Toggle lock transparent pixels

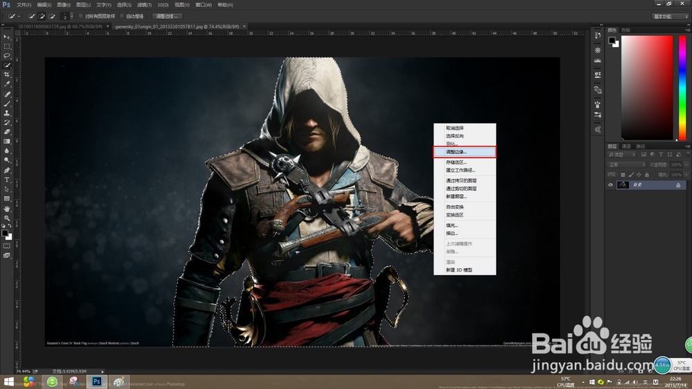tap(623, 175)
